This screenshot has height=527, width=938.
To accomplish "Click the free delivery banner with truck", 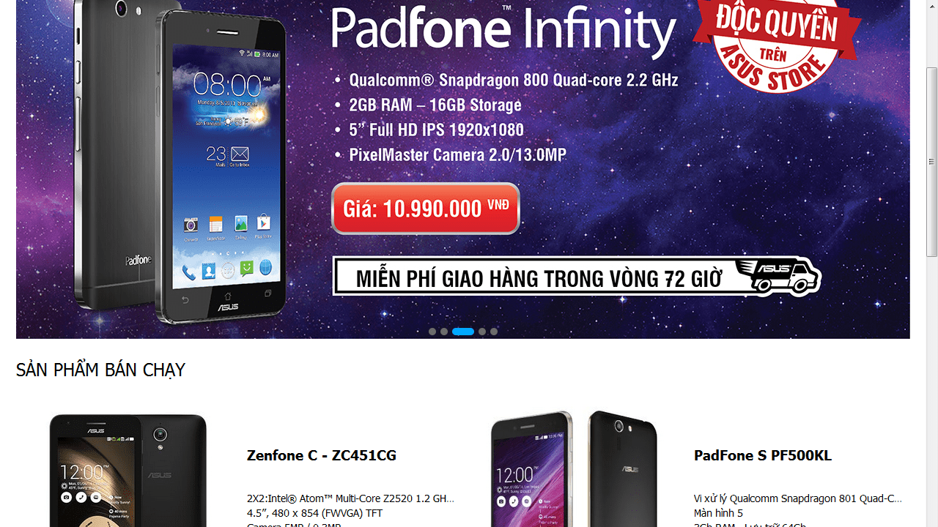I will (577, 276).
